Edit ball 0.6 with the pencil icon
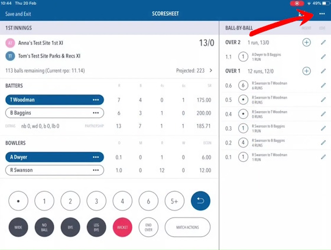This screenshot has width=331, height=250. [323, 85]
